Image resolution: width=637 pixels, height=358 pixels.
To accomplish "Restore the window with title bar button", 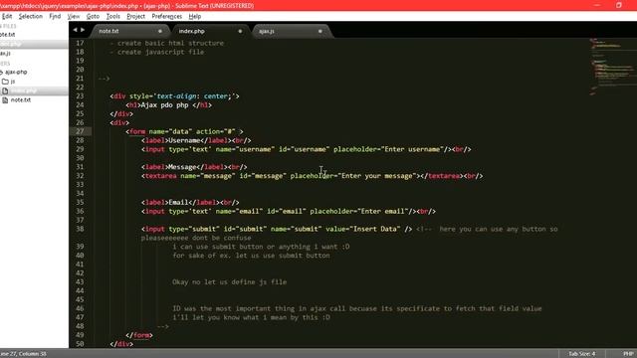I will tap(619, 5).
